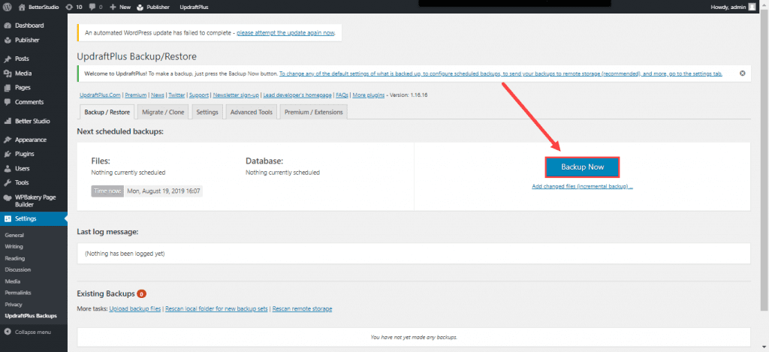This screenshot has width=769, height=352.
Task: Click the Plugins plug icon
Action: point(8,154)
